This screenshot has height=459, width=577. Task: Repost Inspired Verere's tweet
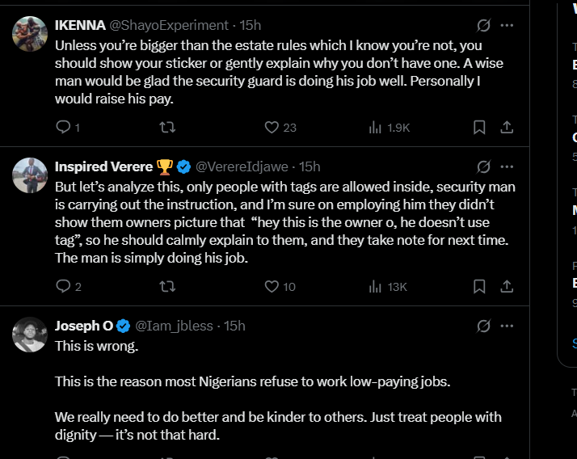(x=167, y=286)
